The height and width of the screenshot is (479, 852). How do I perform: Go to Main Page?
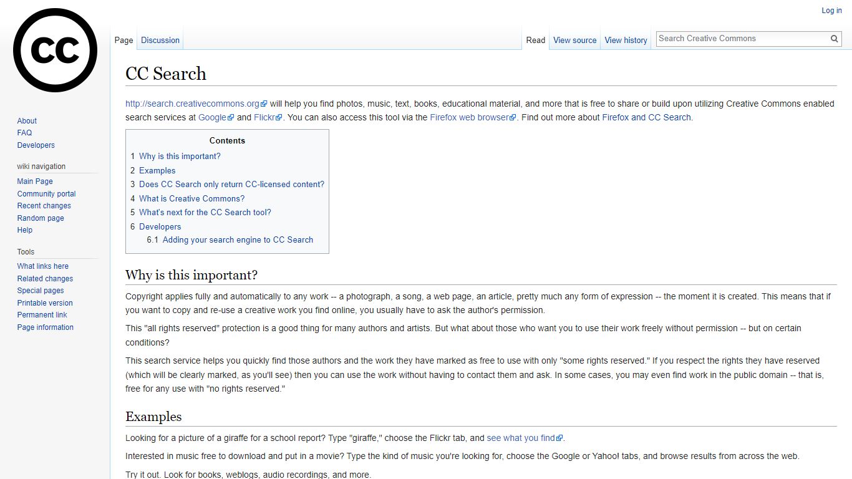point(35,181)
